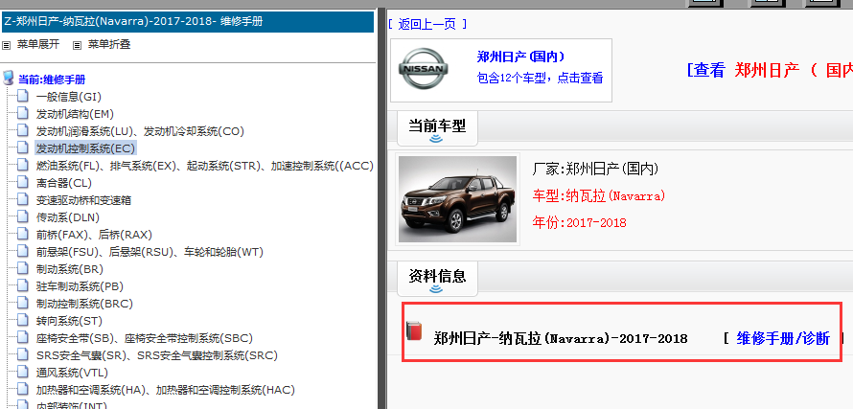The image size is (853, 409).
Task: Click the 年份:2017-2018 text
Action: [x=579, y=222]
